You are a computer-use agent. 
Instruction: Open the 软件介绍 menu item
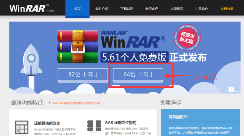coord(102,9)
